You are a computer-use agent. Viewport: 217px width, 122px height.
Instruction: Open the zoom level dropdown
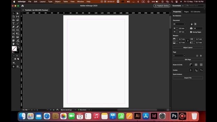tap(29, 110)
